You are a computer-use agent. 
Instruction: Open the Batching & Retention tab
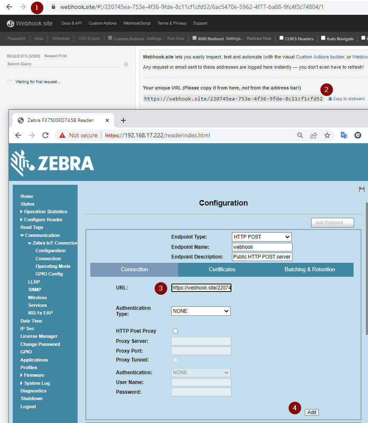[x=309, y=270]
